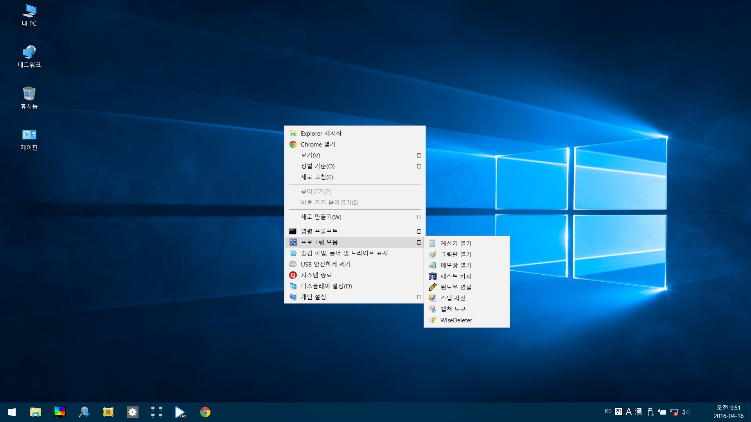The image size is (751, 422).
Task: Open 디스플레이 설정(D)
Action: tap(355, 286)
